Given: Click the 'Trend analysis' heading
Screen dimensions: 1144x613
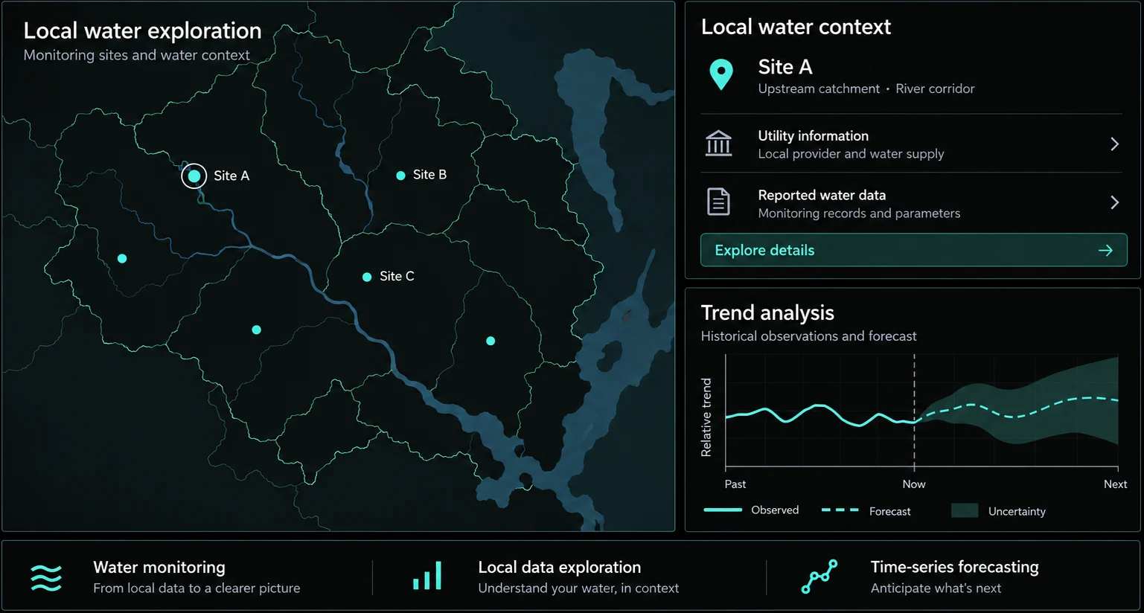Looking at the screenshot, I should (x=767, y=313).
